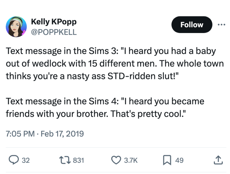Open the more options ellipsis menu
This screenshot has height=174, width=230.
tap(221, 25)
